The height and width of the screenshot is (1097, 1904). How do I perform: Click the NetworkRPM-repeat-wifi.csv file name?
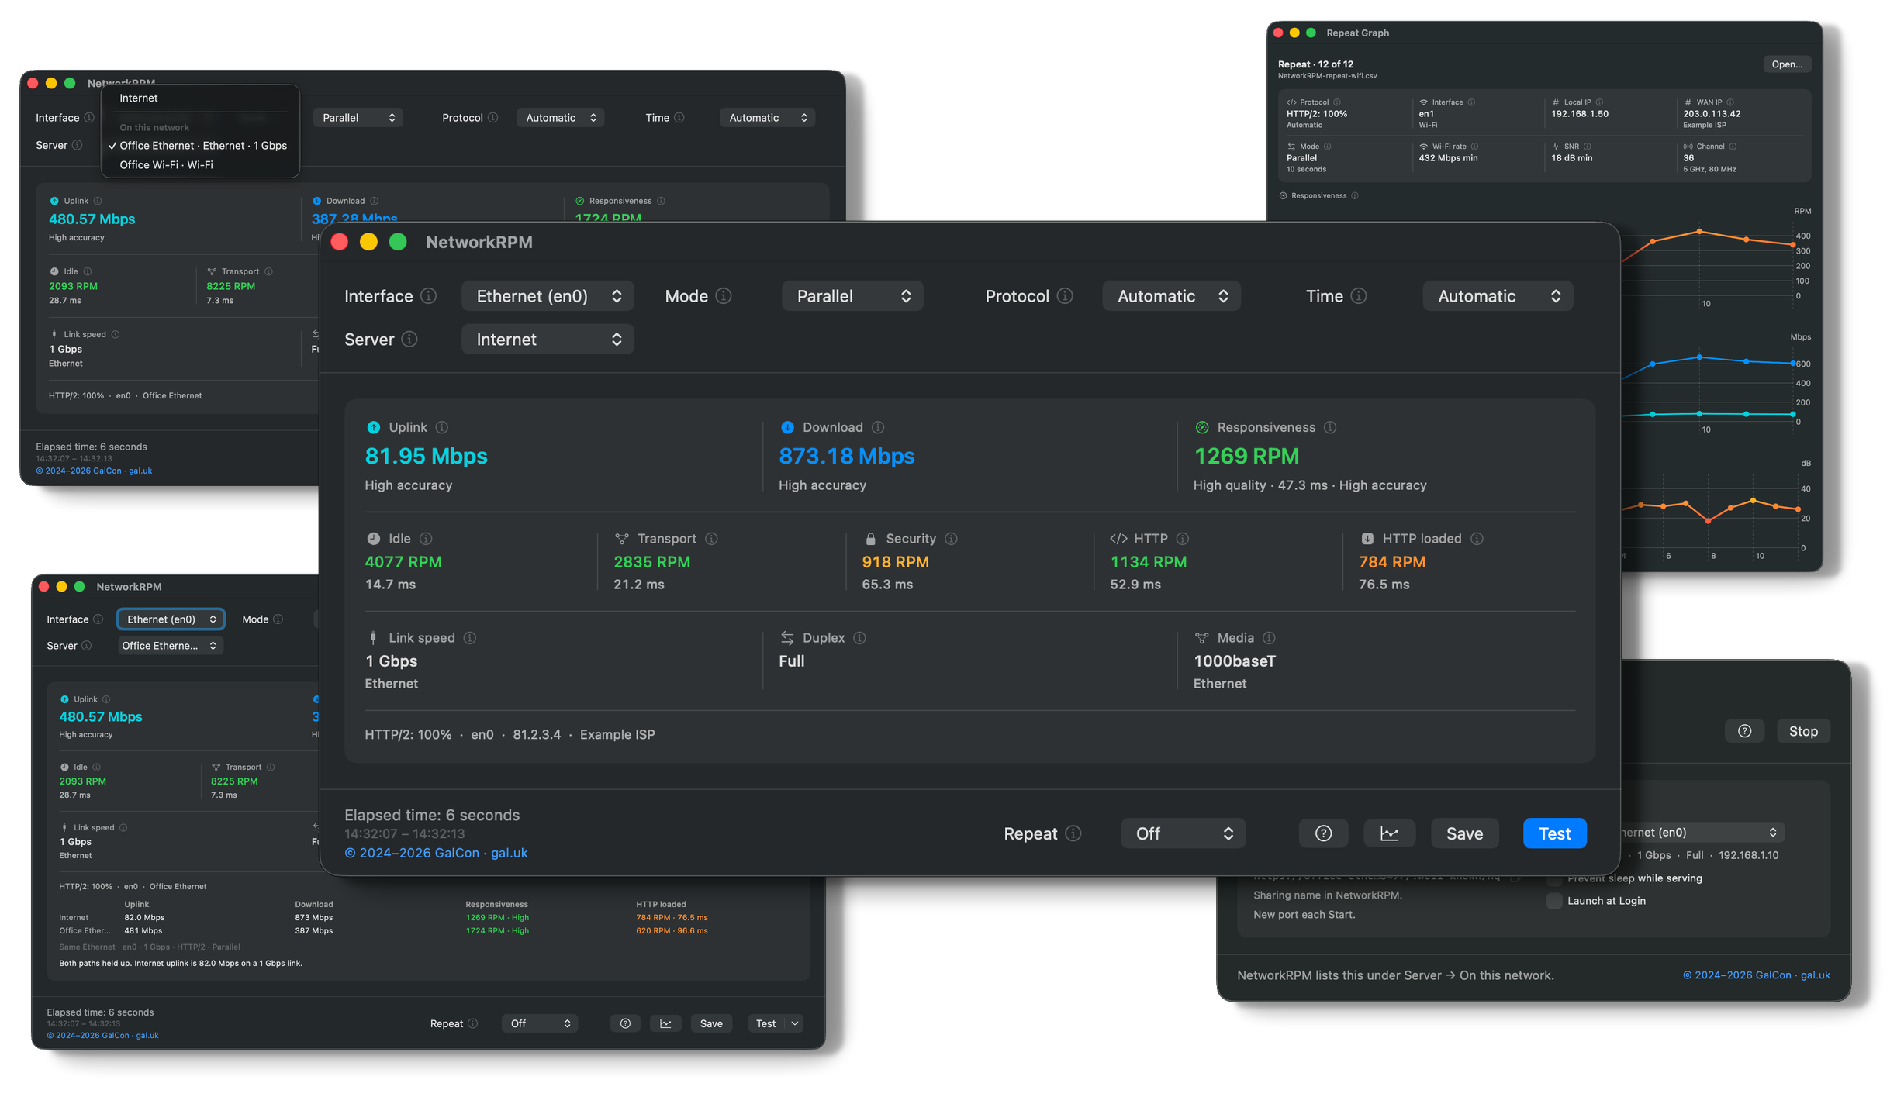pos(1327,76)
